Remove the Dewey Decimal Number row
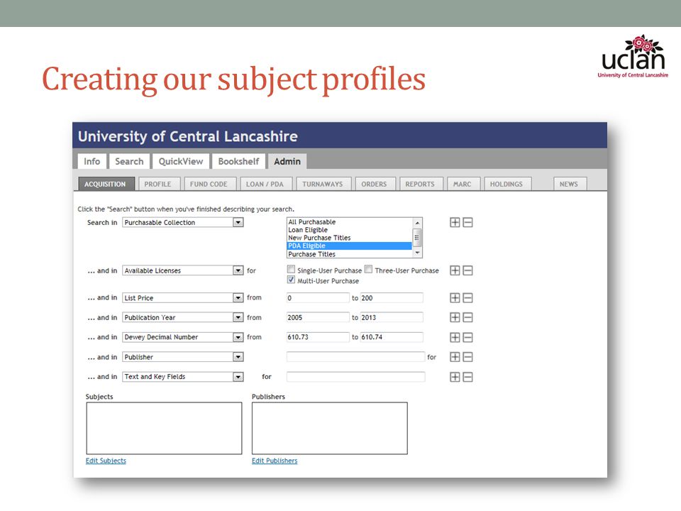The height and width of the screenshot is (511, 681). coord(467,338)
